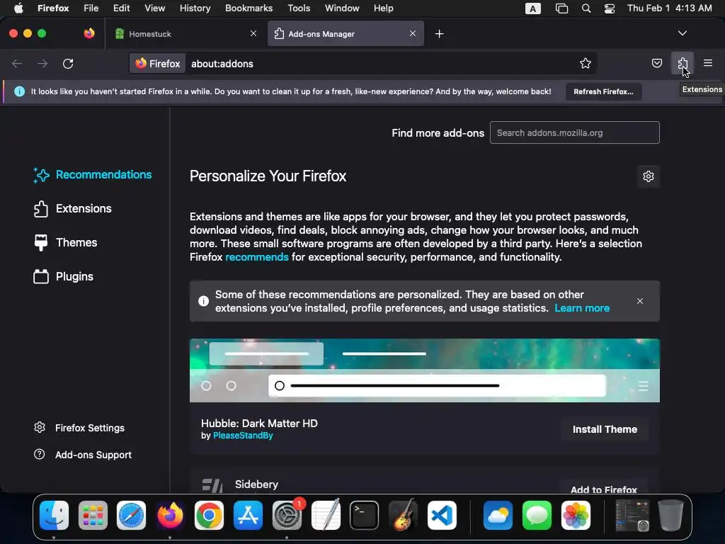Screen dimensions: 725x544
Task: Open the History menu
Action: 195,8
